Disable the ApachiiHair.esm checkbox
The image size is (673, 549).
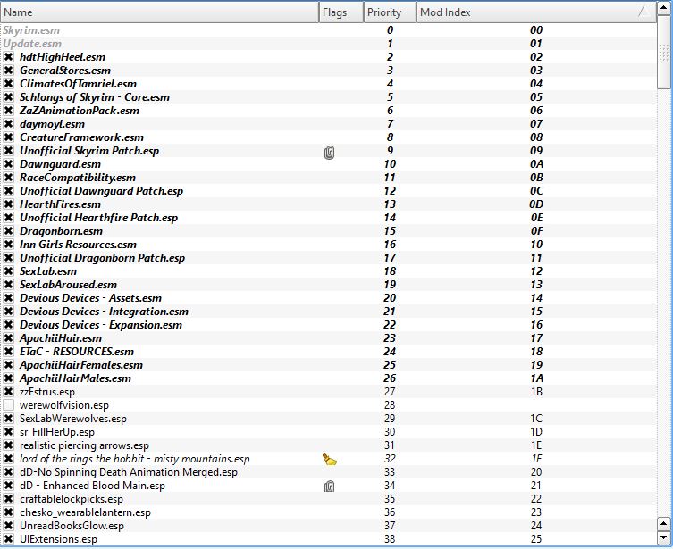tap(9, 338)
